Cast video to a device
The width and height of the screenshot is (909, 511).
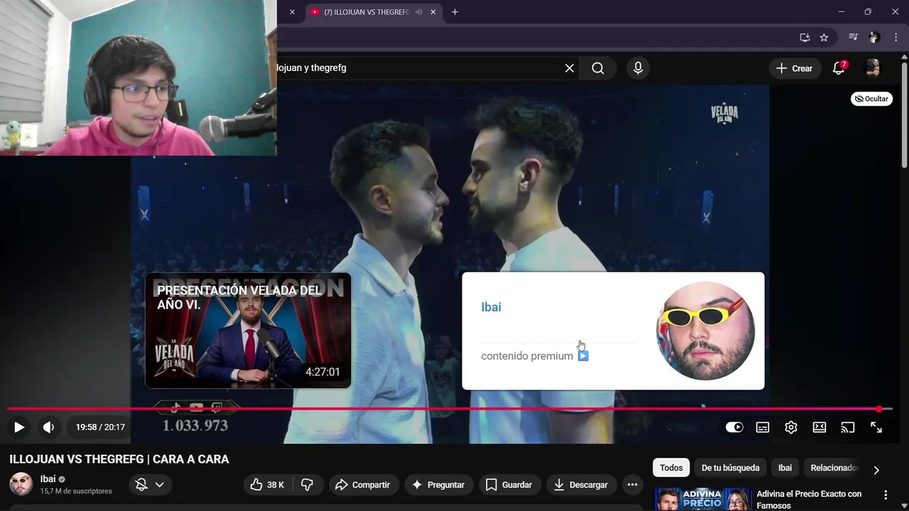(848, 427)
